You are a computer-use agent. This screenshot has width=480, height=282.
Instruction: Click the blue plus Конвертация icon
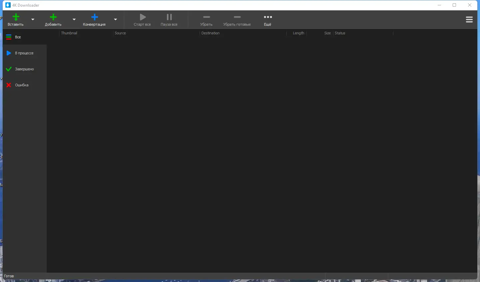pyautogui.click(x=94, y=17)
